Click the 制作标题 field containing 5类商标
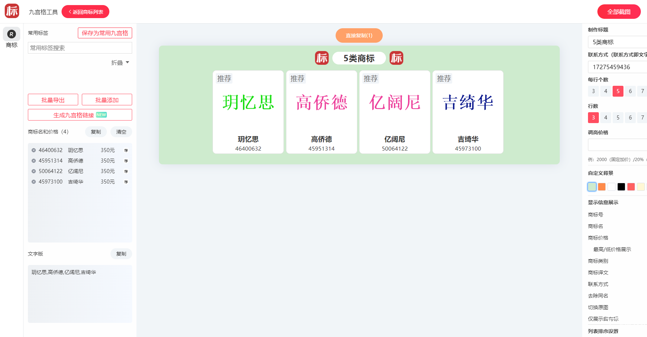647x337 pixels. (617, 42)
